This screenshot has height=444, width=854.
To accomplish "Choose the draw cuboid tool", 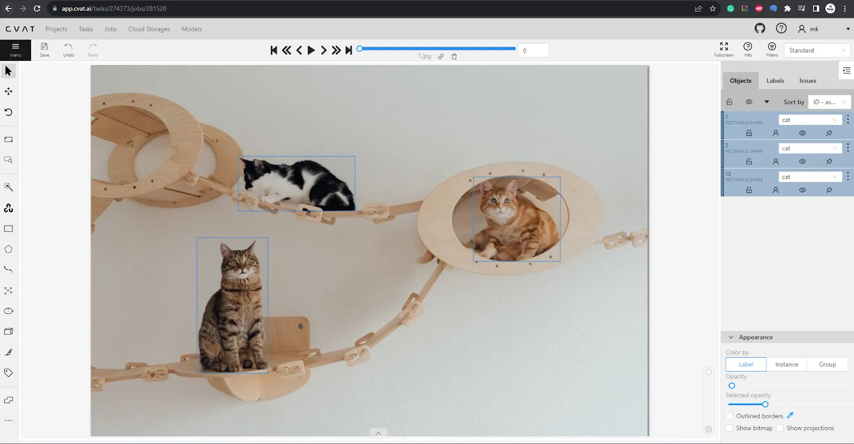I will (x=9, y=332).
